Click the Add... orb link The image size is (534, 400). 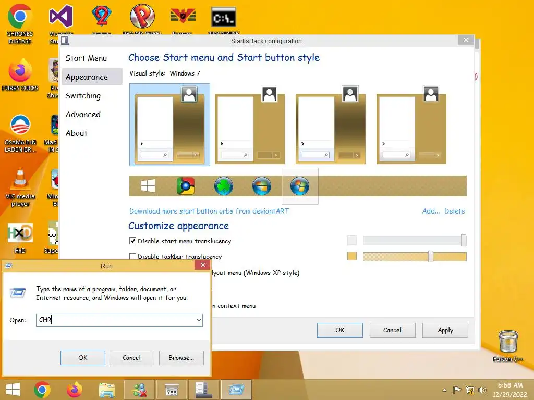(431, 211)
